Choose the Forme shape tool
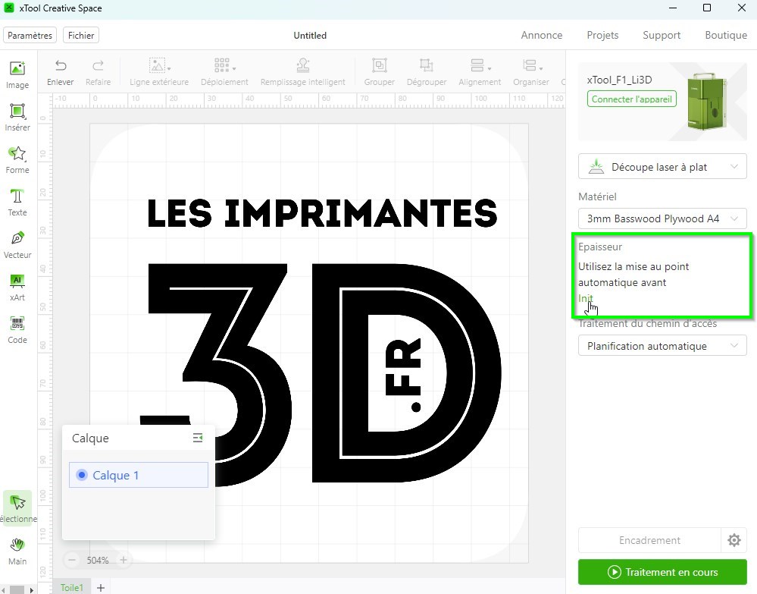Screen dimensions: 757x594 17,160
